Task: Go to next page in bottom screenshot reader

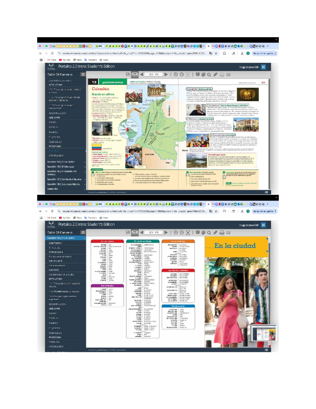Action: click(166, 233)
